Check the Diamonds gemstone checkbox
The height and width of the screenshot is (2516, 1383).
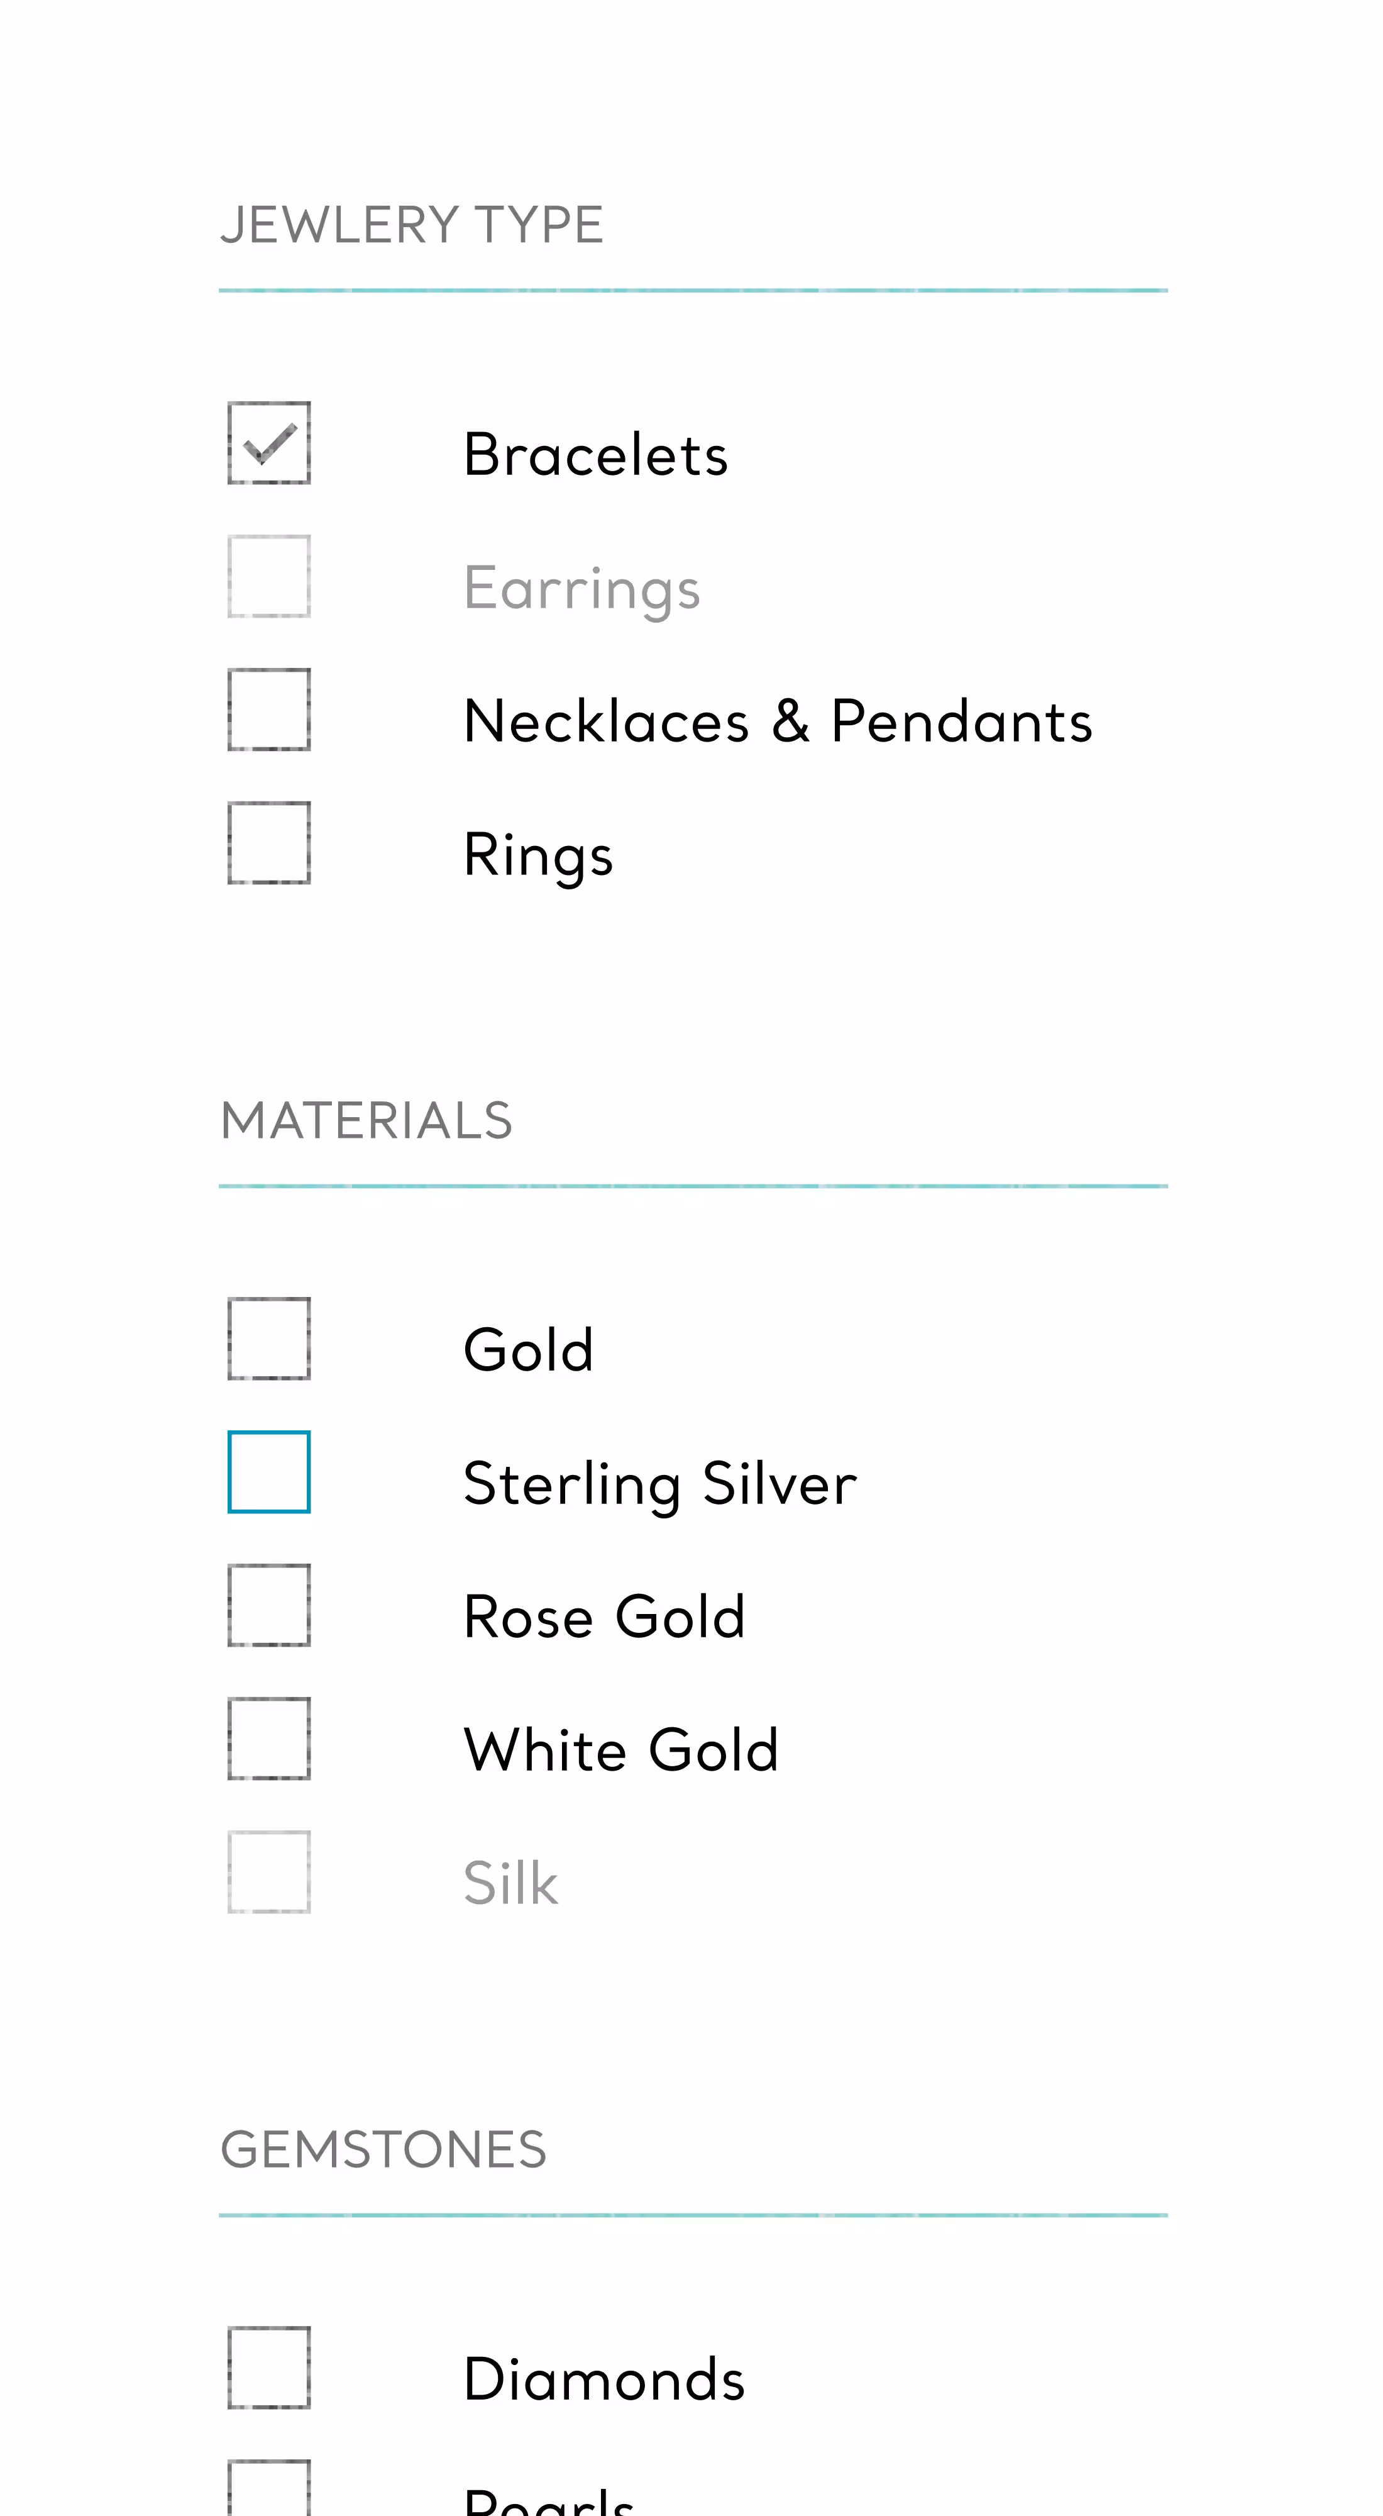tap(270, 2369)
